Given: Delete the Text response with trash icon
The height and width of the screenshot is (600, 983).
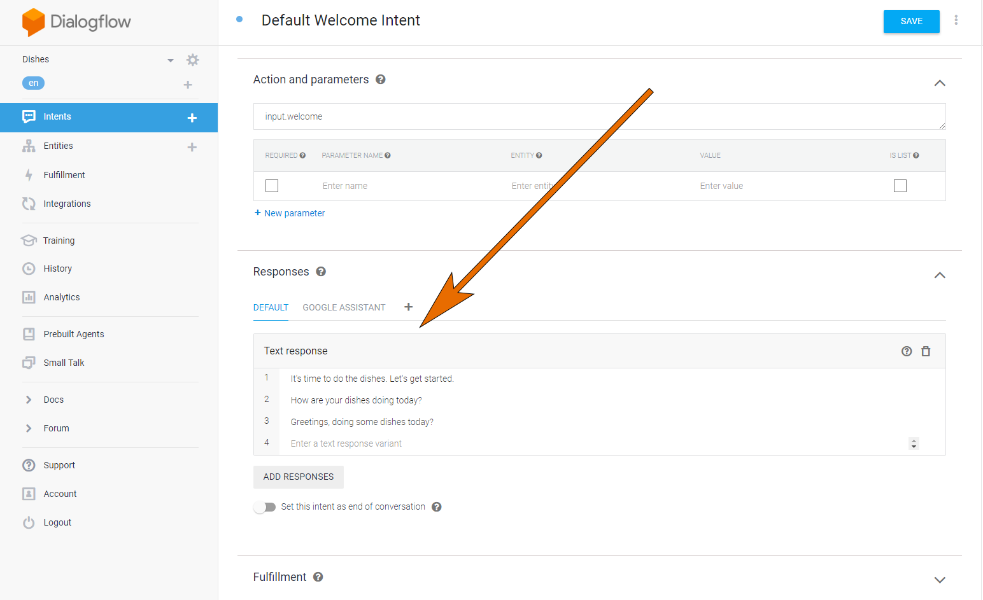Looking at the screenshot, I should 926,351.
